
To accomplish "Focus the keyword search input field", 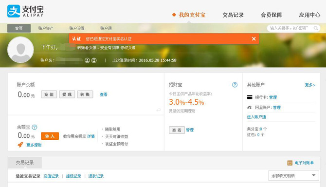I will point(290,28).
